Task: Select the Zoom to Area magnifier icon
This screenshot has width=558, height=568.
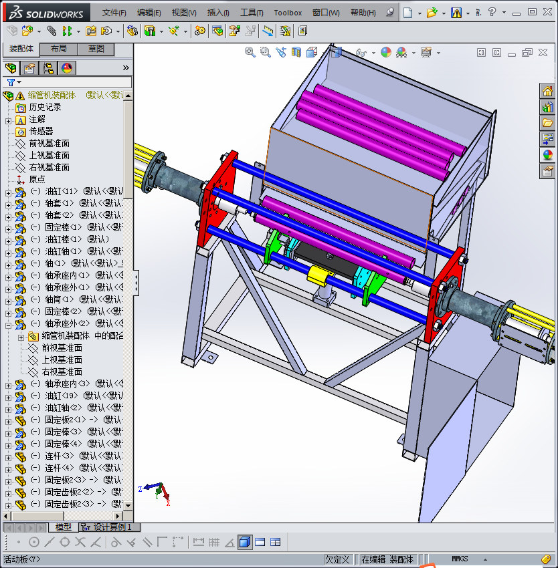Action: coord(266,53)
